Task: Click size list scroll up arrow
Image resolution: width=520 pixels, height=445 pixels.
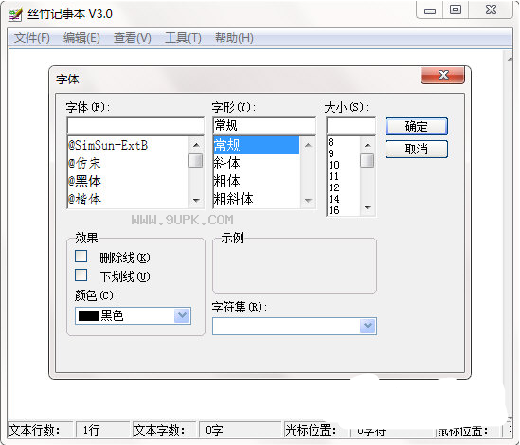Action: 368,145
